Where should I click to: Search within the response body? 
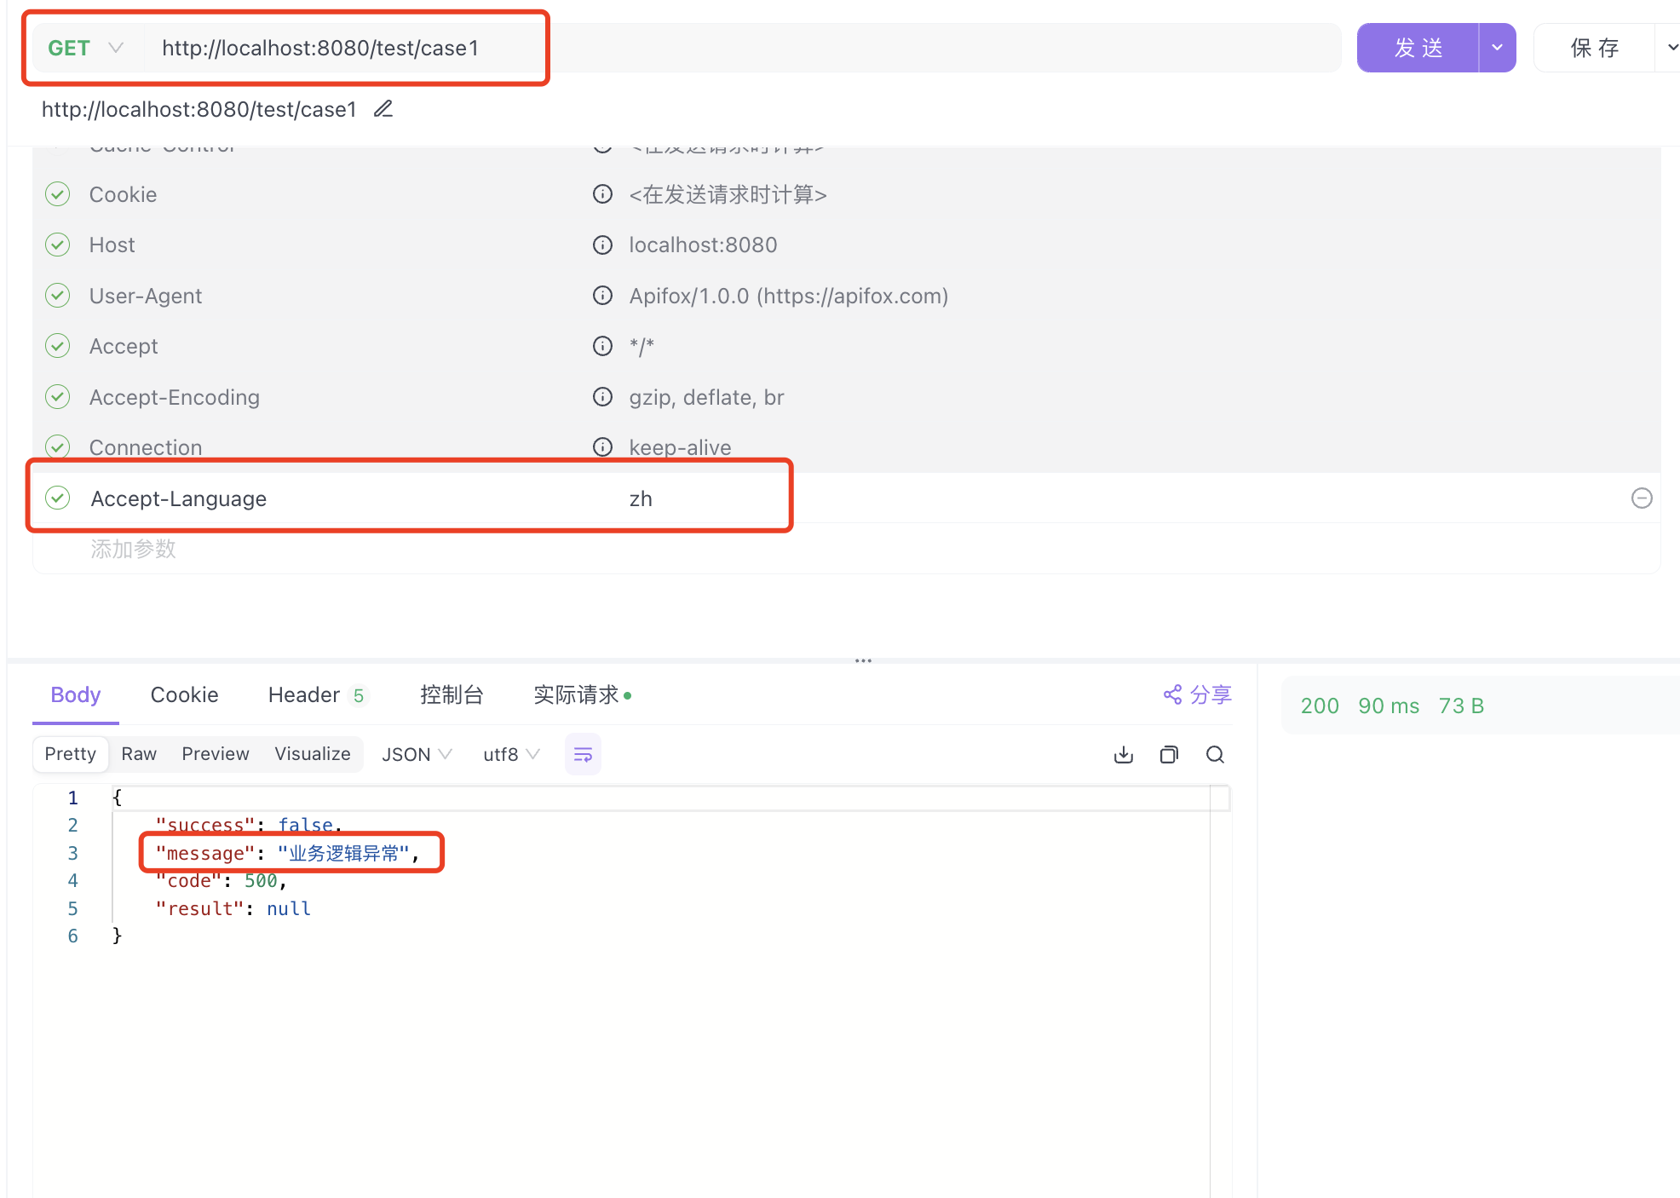pyautogui.click(x=1215, y=754)
